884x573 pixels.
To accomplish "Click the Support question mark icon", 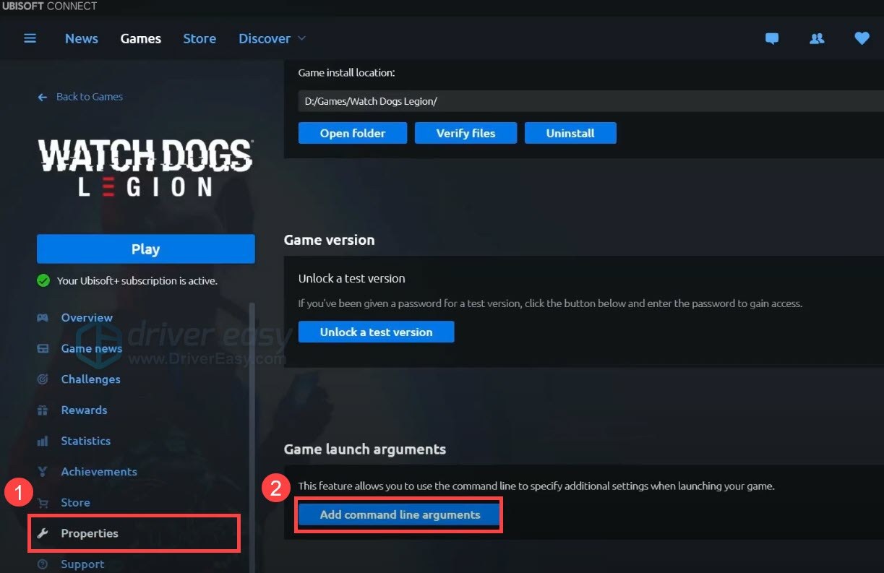I will pyautogui.click(x=43, y=564).
